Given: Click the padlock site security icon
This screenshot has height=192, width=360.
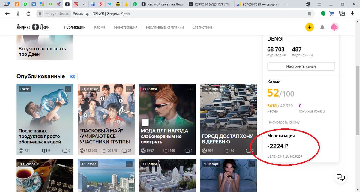Looking at the screenshot, I should tap(40, 14).
